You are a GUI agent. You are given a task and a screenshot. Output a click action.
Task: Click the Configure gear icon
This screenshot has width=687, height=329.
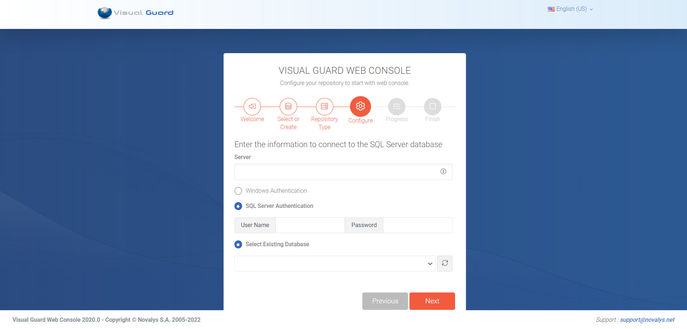(360, 106)
